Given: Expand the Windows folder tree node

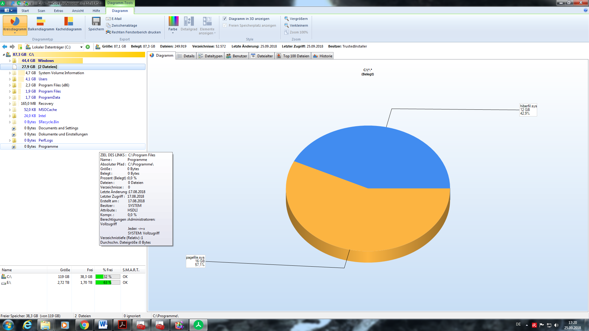Looking at the screenshot, I should point(10,61).
